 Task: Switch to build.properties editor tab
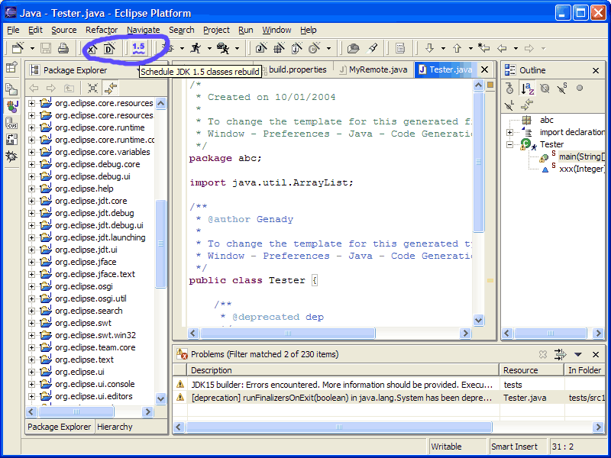click(x=297, y=69)
